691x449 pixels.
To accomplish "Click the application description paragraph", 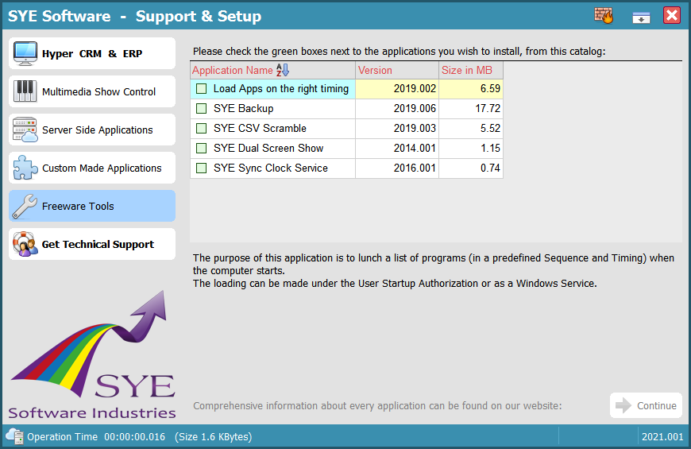I will [433, 270].
